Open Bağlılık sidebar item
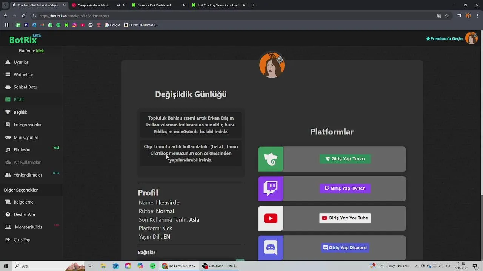Image resolution: width=483 pixels, height=271 pixels. pyautogui.click(x=20, y=112)
